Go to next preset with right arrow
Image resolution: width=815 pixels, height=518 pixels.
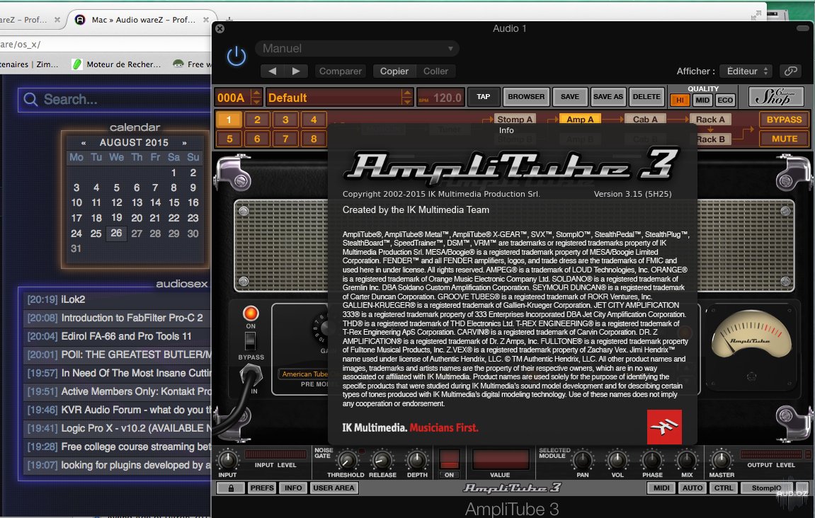click(x=296, y=71)
